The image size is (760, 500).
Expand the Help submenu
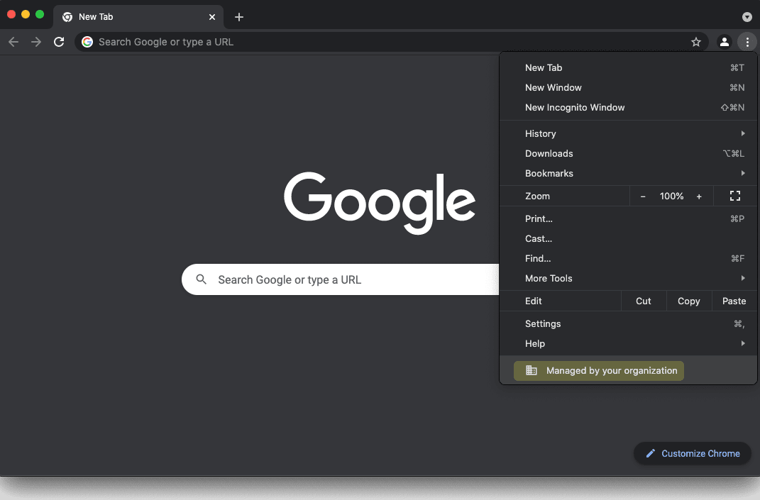tap(628, 343)
